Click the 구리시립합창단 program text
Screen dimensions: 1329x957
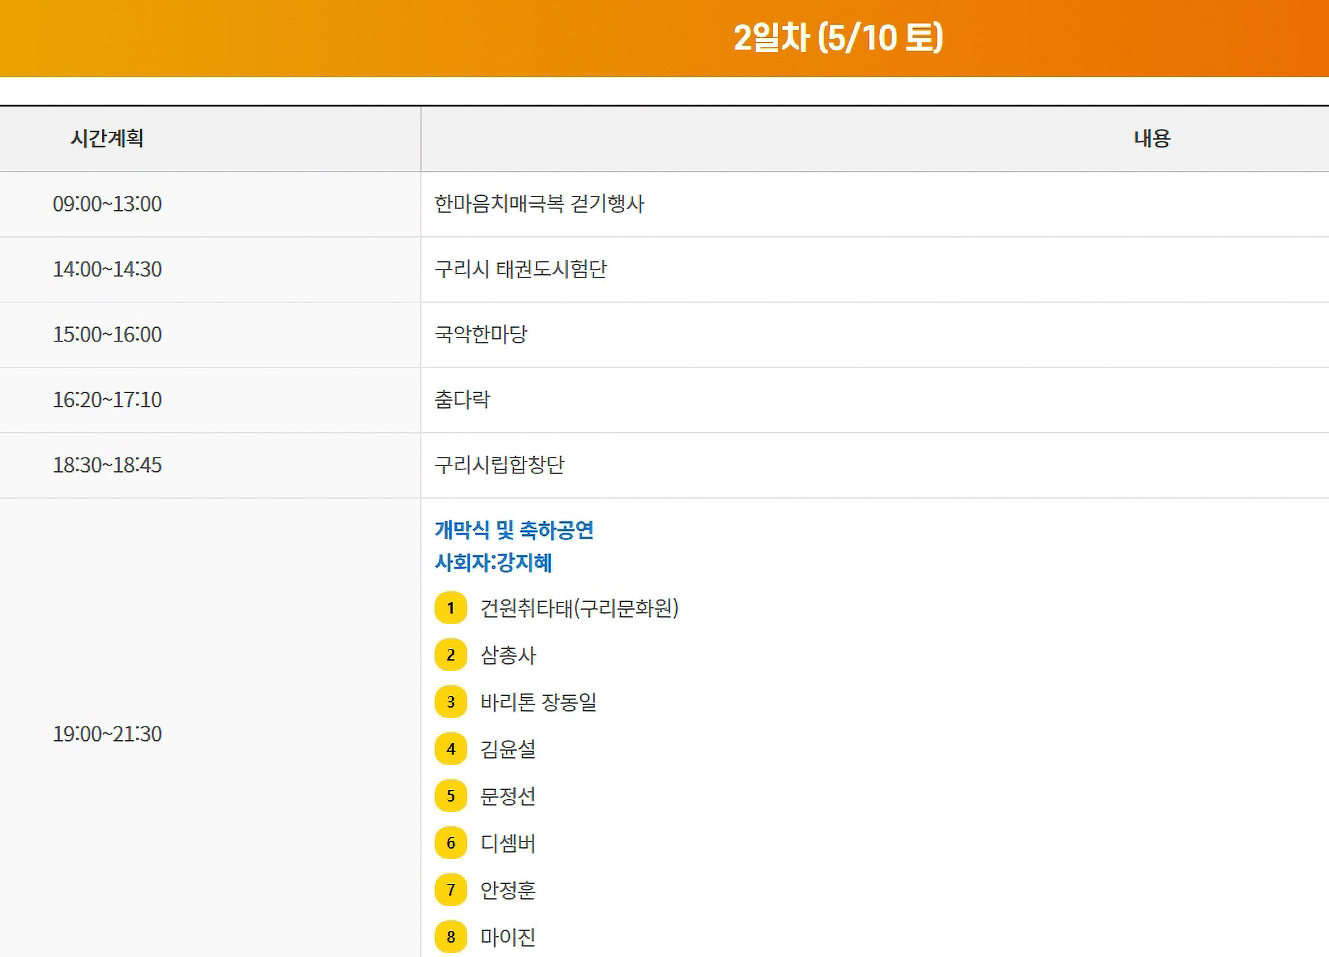pos(499,465)
